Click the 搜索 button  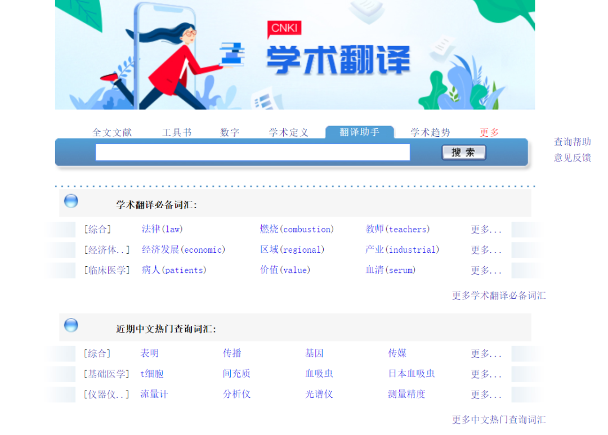pyautogui.click(x=464, y=153)
